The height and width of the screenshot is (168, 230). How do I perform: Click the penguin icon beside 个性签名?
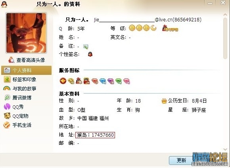coord(90,54)
